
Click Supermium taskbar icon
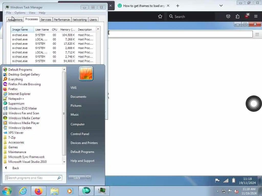pyautogui.click(x=86, y=191)
